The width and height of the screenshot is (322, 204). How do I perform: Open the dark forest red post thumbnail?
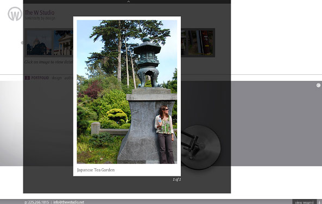[x=200, y=43]
